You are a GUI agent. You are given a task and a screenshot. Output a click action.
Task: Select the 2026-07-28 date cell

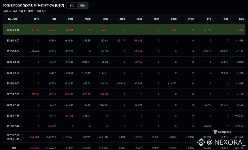pyautogui.click(x=13, y=126)
